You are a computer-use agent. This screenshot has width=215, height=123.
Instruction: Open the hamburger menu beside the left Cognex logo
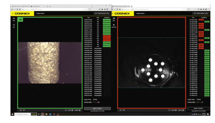click(12, 13)
